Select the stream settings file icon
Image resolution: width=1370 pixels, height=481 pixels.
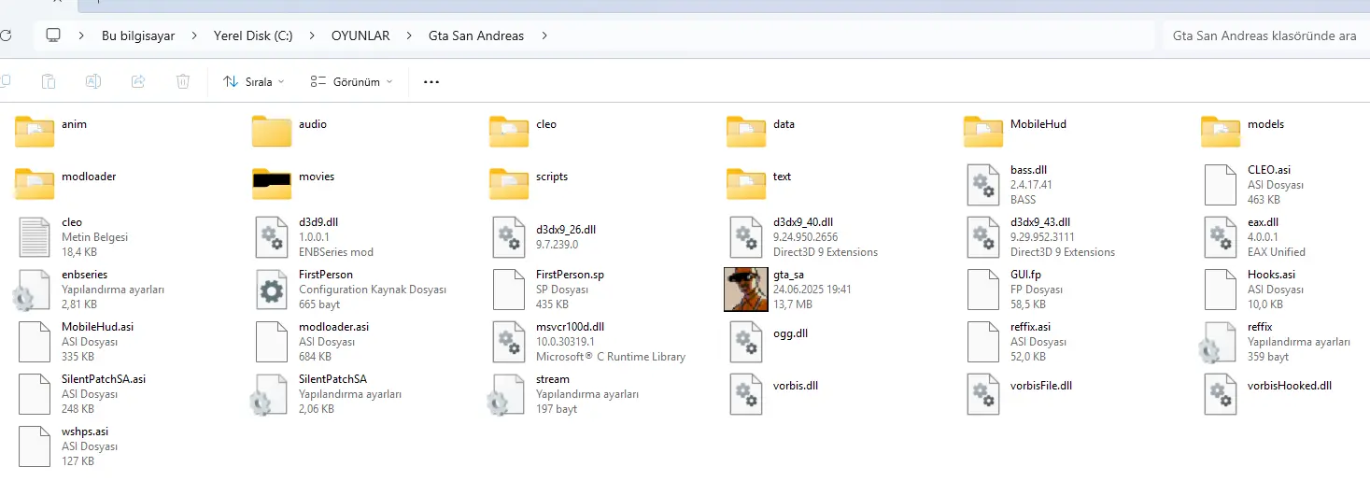(x=507, y=394)
